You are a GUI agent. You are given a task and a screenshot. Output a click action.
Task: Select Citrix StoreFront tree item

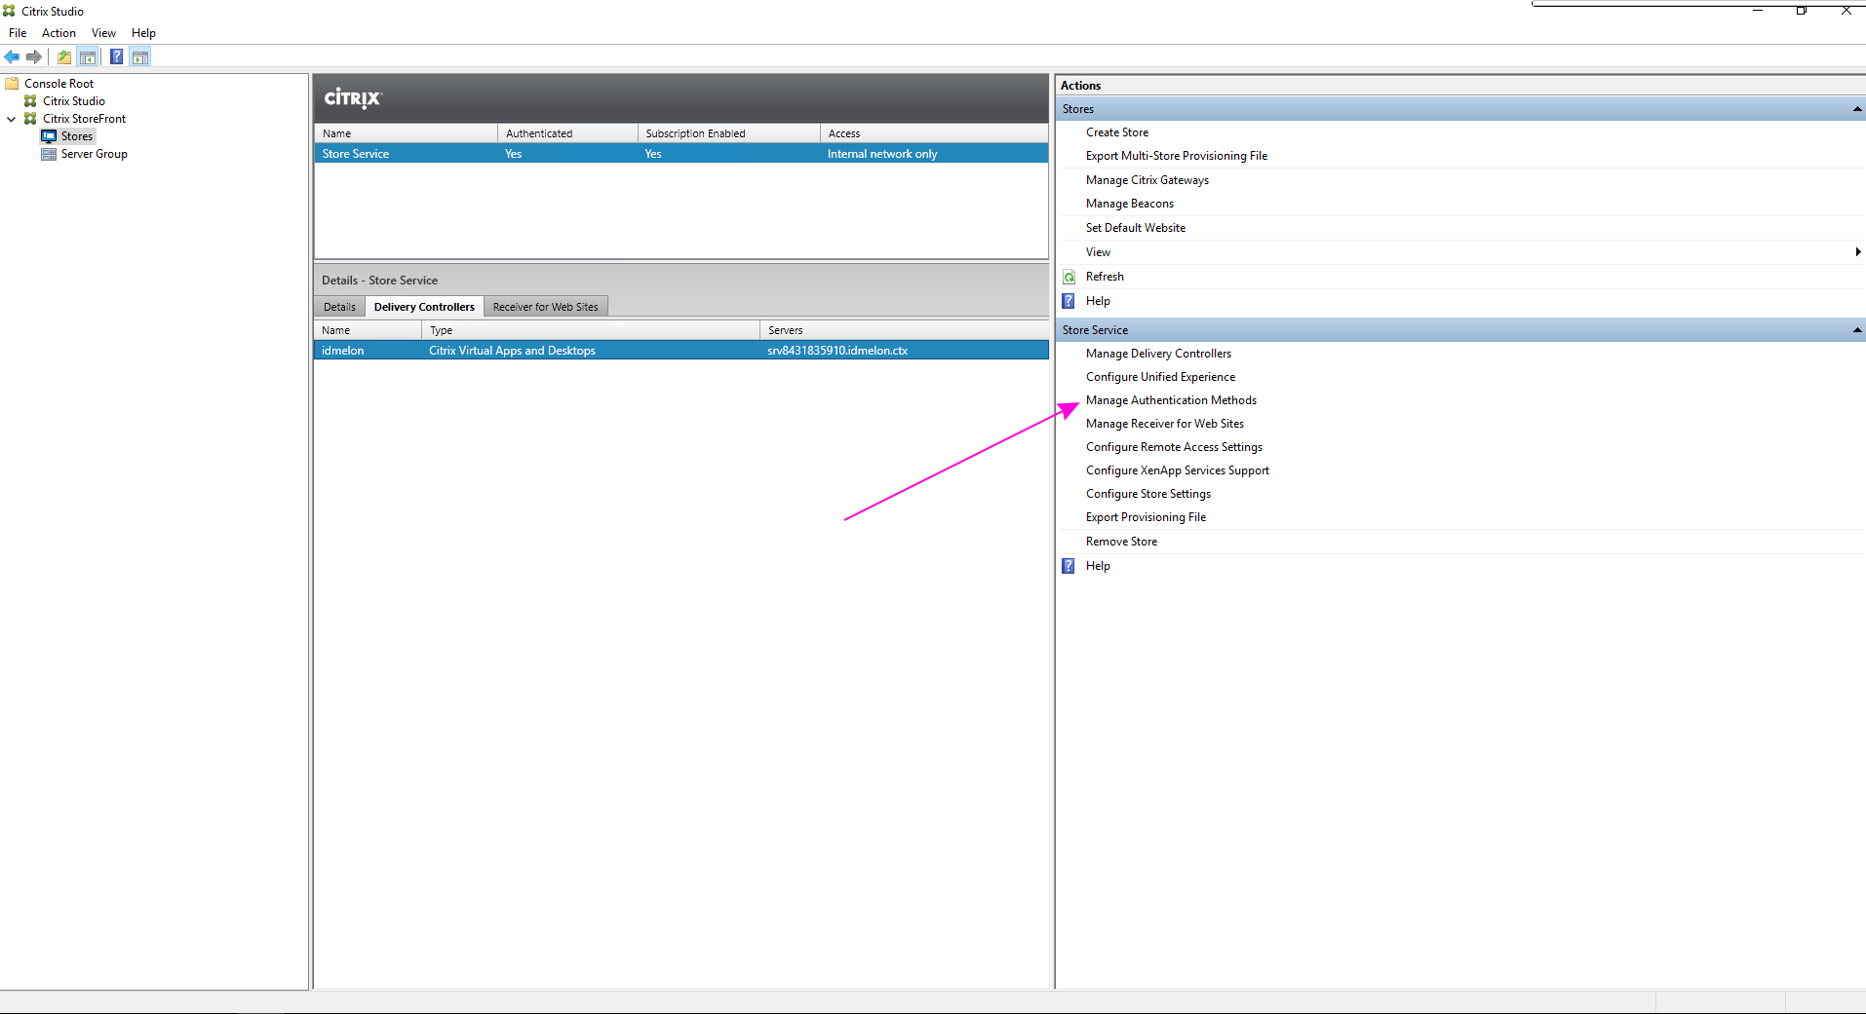[x=84, y=119]
